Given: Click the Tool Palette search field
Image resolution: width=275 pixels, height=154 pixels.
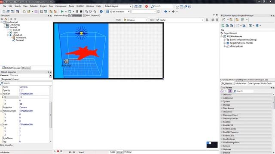Looking at the screenshot, I should (244, 91).
